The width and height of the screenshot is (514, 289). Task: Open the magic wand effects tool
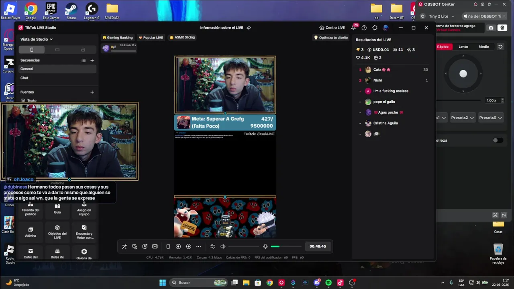coord(124,246)
